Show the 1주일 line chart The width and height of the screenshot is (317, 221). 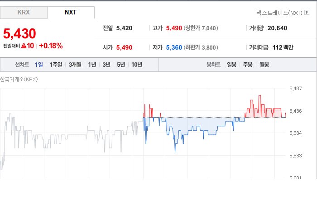(56, 64)
